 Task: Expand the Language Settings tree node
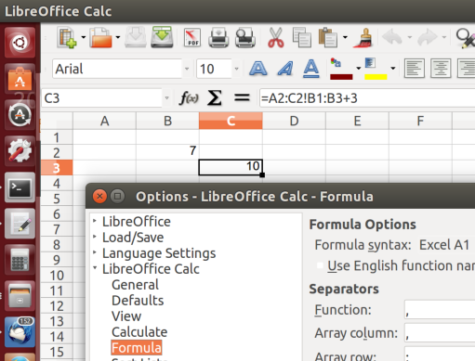pyautogui.click(x=95, y=252)
